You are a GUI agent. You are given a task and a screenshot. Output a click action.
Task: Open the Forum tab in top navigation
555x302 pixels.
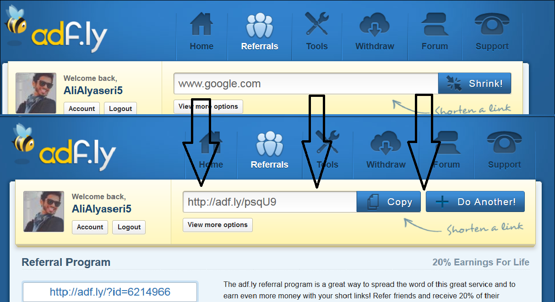[x=435, y=31]
